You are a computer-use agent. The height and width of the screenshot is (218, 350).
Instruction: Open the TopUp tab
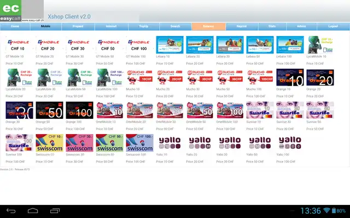(143, 26)
